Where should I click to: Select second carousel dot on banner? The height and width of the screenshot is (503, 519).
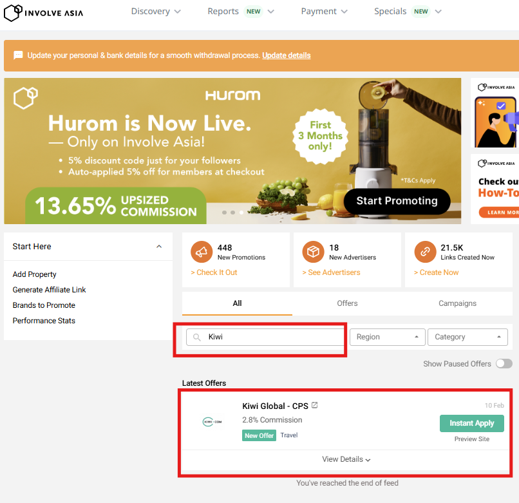click(233, 213)
